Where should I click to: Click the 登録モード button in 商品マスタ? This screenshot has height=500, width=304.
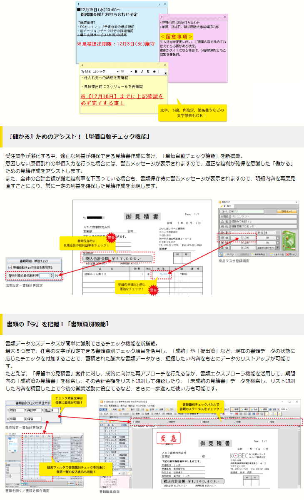click(287, 212)
